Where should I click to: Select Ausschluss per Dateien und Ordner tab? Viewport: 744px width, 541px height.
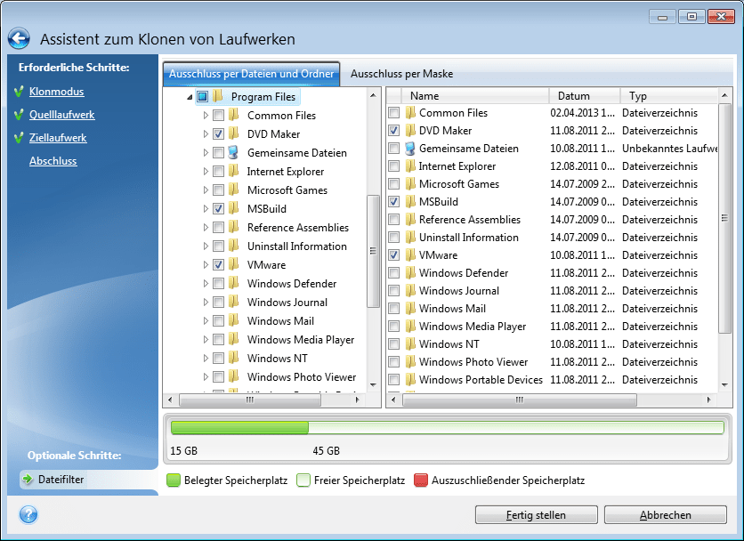tap(252, 74)
